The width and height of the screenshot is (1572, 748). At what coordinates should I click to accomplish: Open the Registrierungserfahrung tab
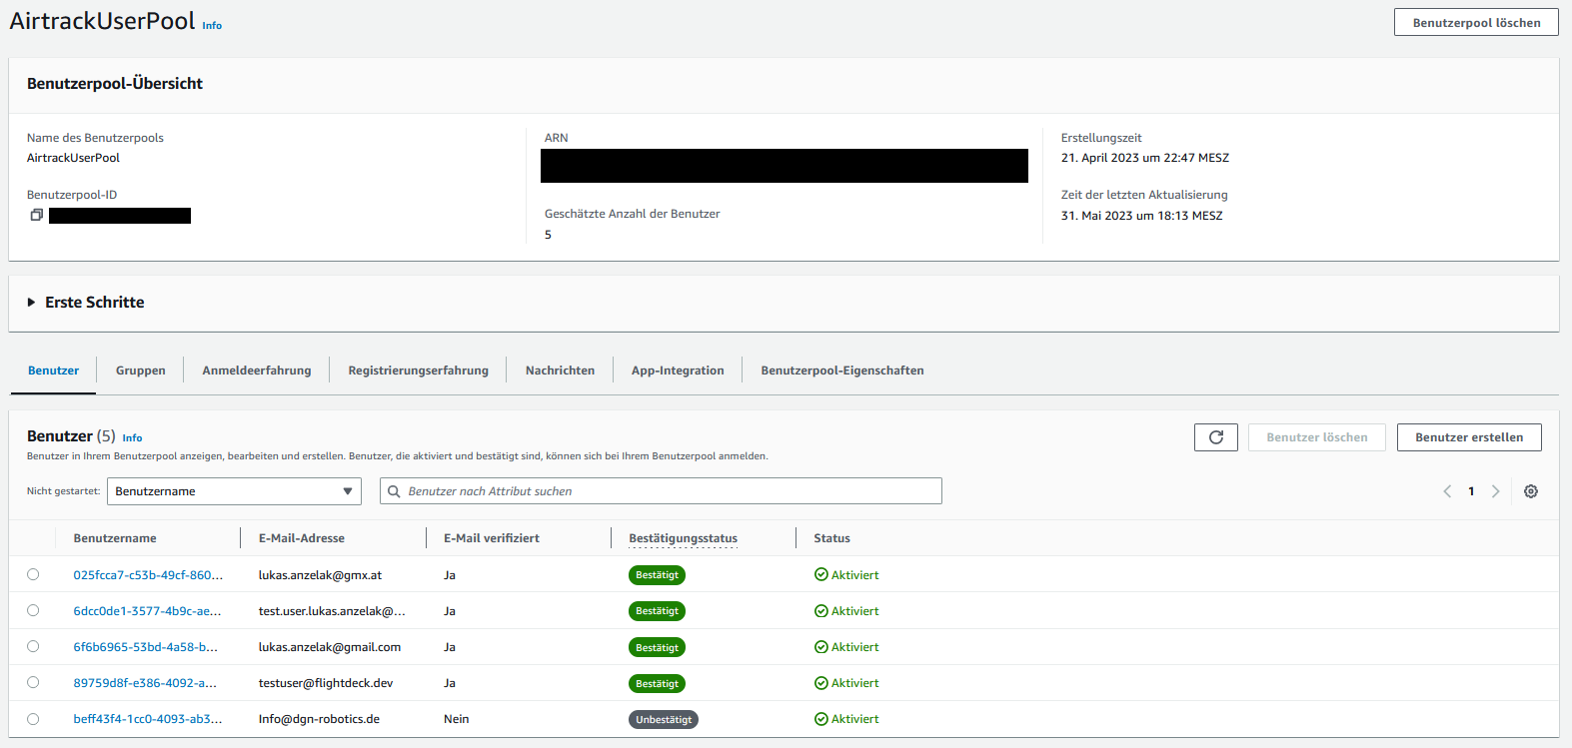coord(419,371)
